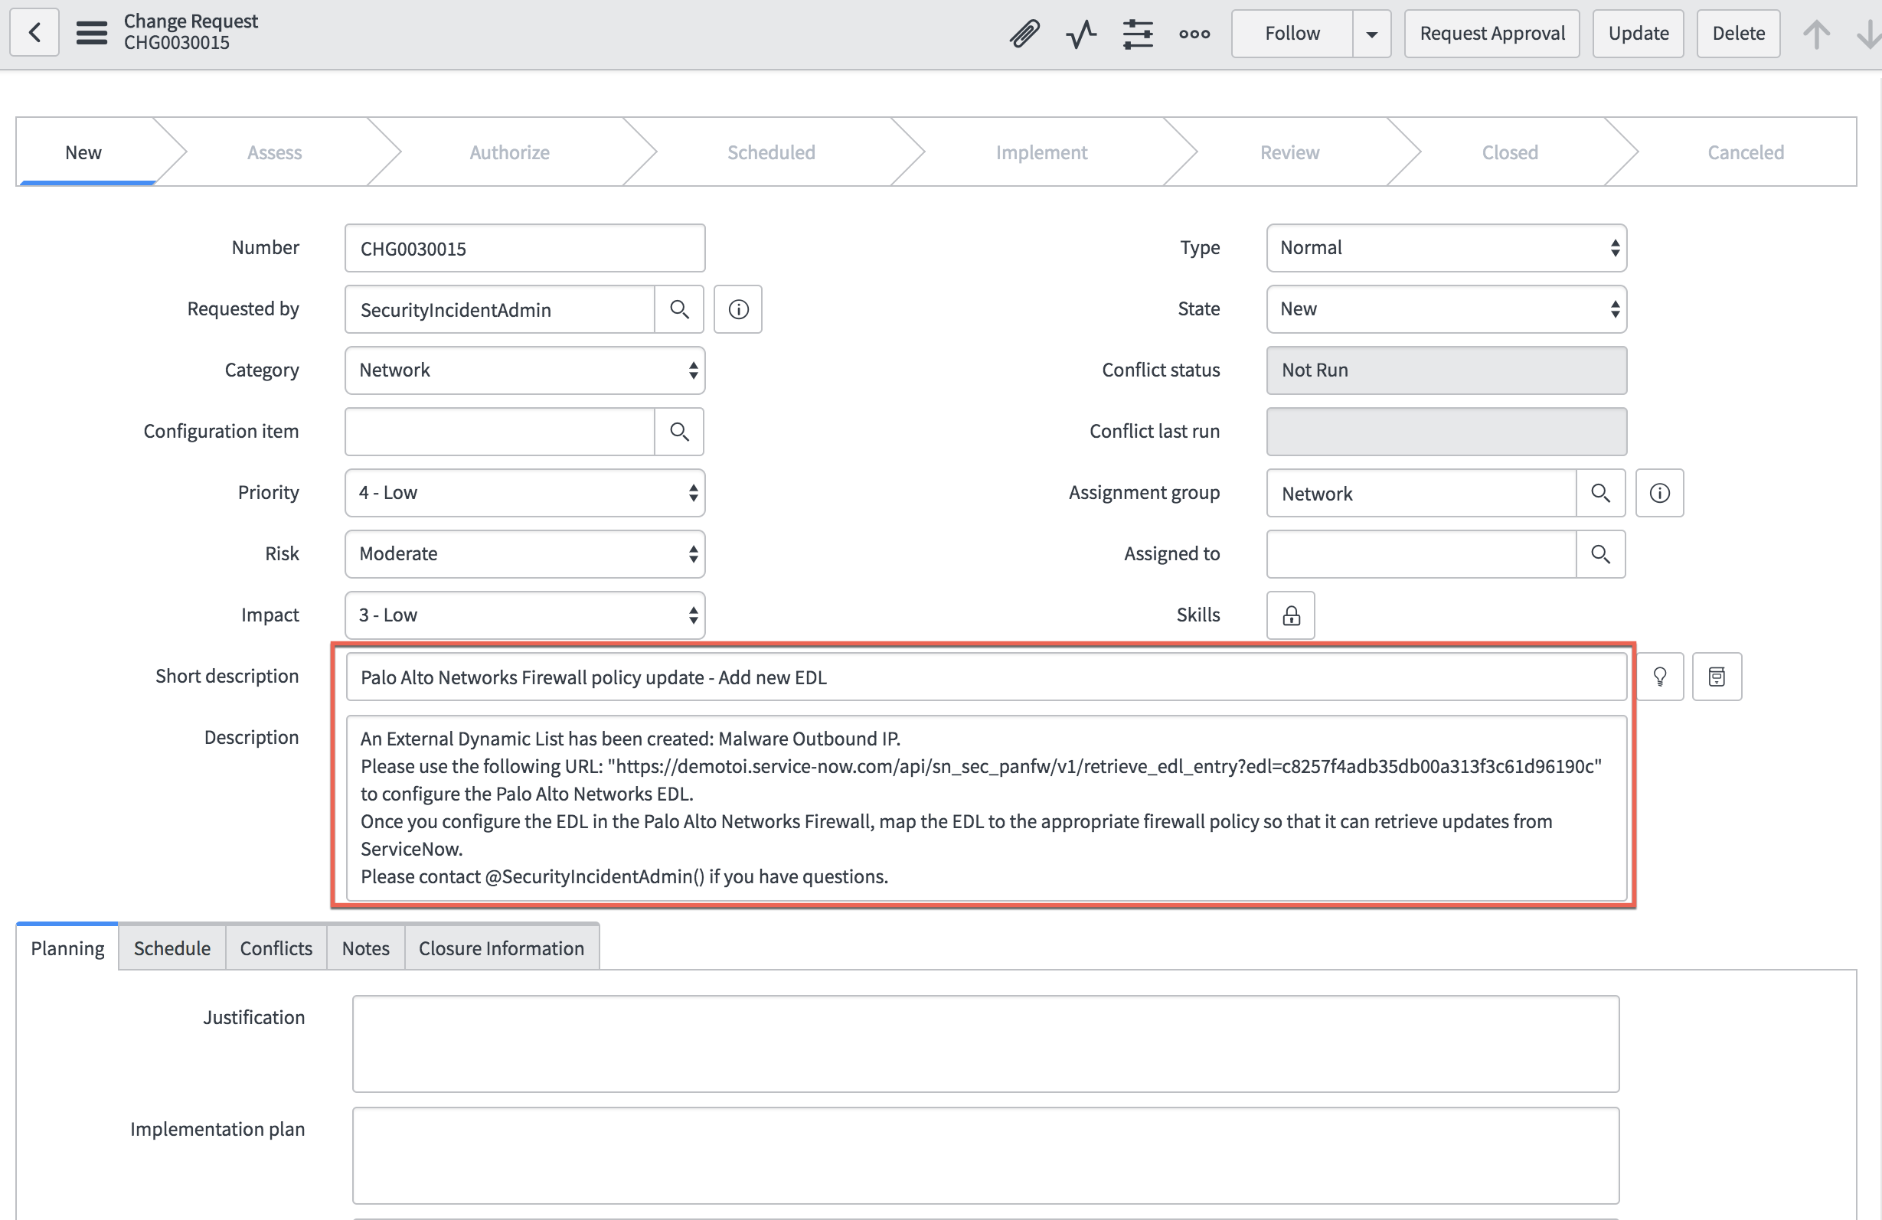Select the Review stage in process flow

(1289, 152)
